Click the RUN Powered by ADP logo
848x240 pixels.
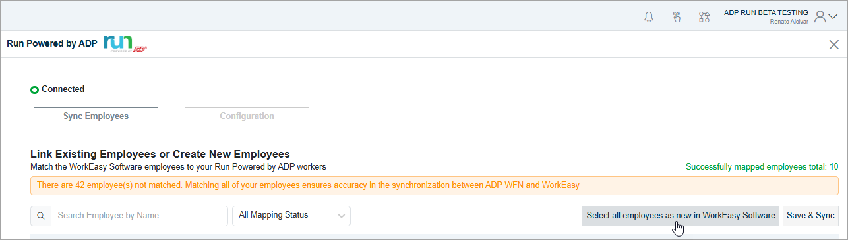[125, 43]
